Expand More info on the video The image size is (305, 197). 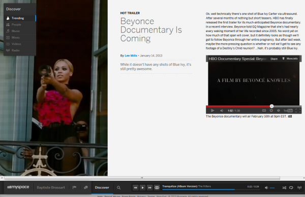(290, 59)
